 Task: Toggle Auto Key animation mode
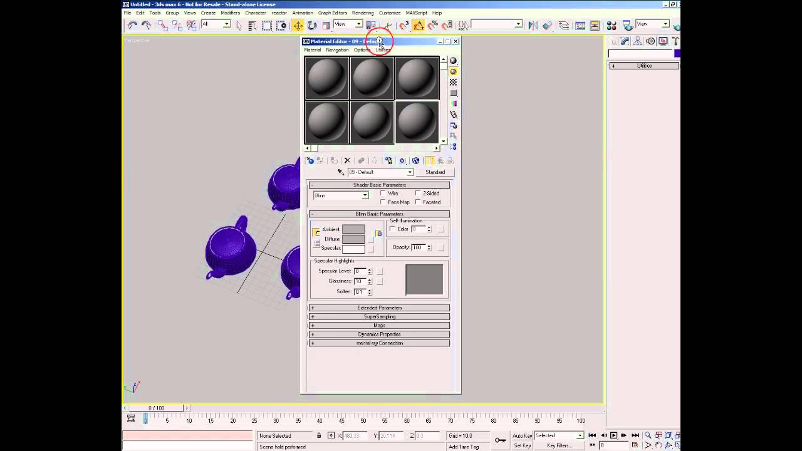pyautogui.click(x=523, y=435)
